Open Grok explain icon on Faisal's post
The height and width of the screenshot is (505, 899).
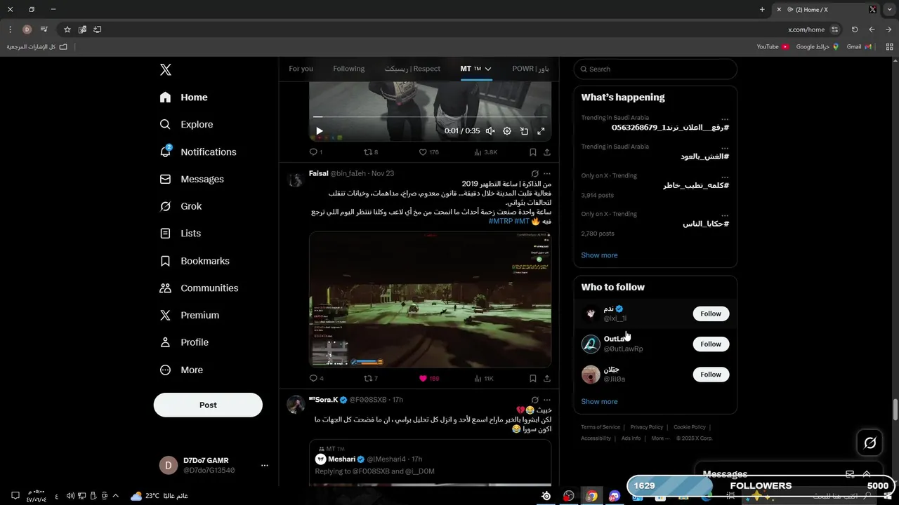coord(534,173)
